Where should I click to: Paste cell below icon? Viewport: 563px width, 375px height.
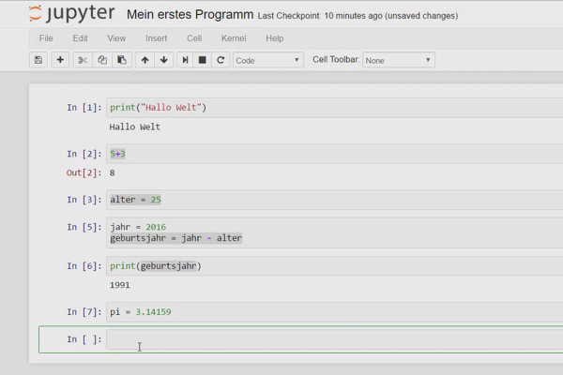pyautogui.click(x=122, y=60)
